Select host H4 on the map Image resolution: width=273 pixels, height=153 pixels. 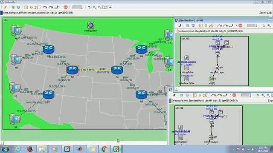pos(15,119)
